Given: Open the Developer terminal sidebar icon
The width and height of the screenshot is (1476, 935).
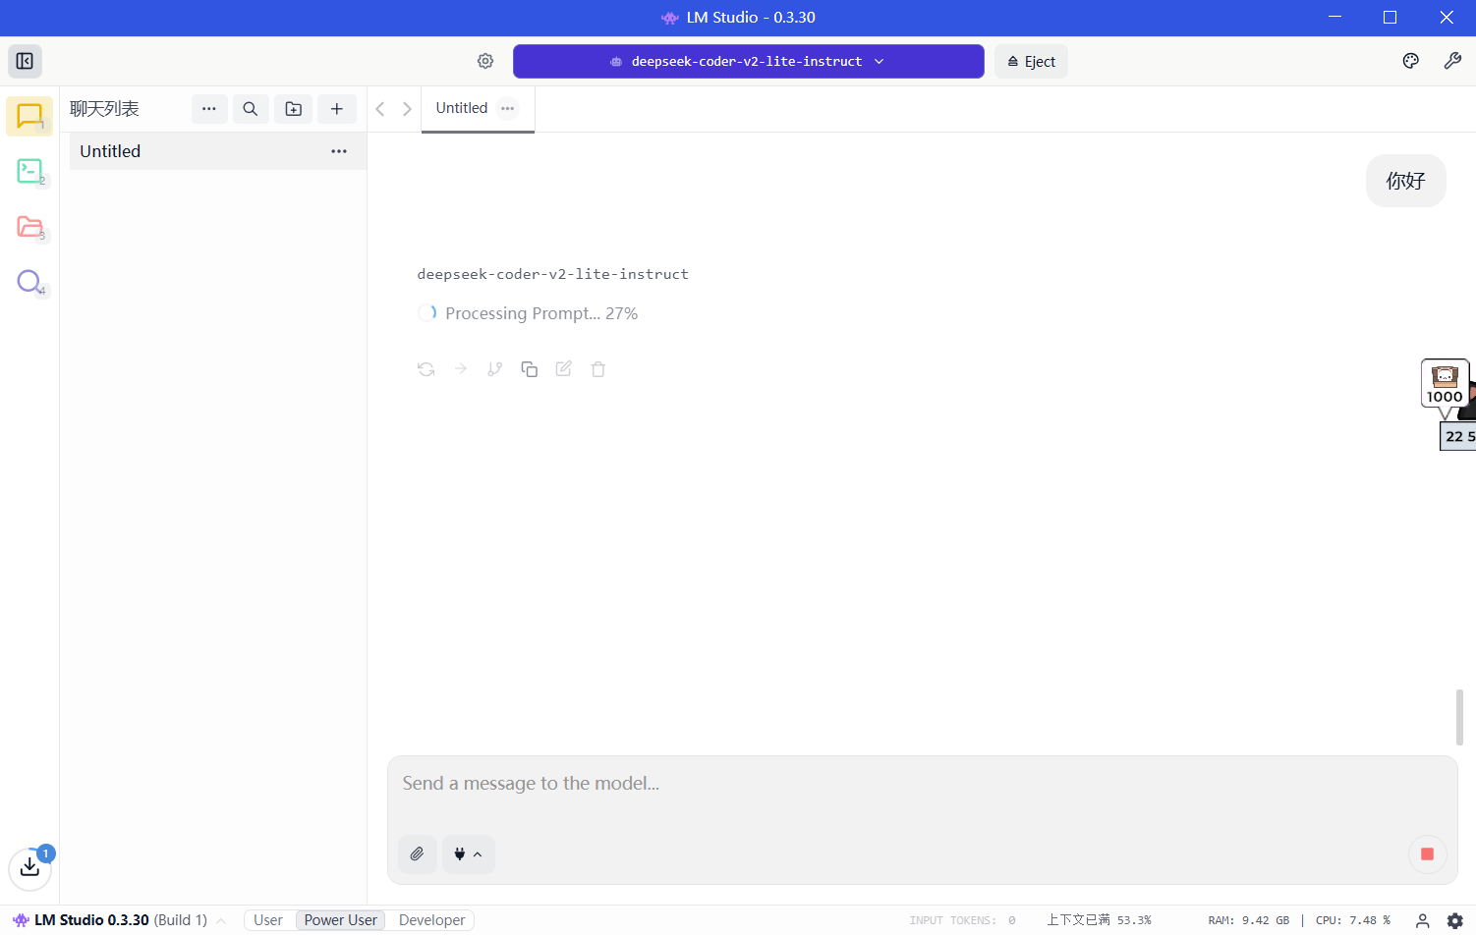Looking at the screenshot, I should [29, 172].
